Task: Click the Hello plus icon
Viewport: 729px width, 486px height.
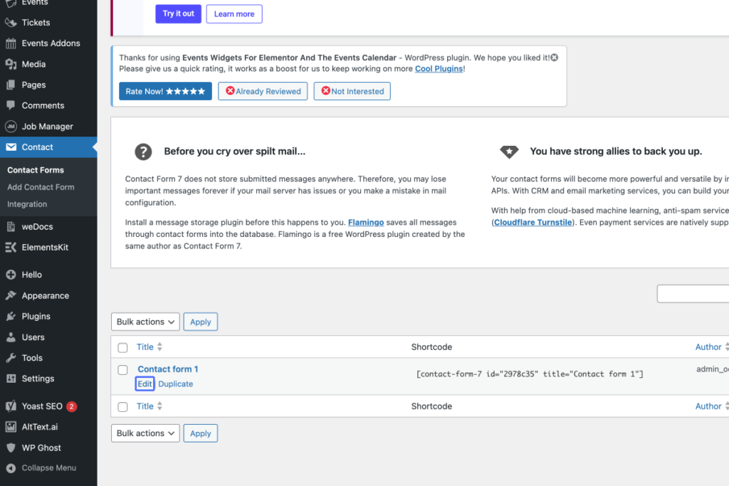Action: [x=11, y=275]
